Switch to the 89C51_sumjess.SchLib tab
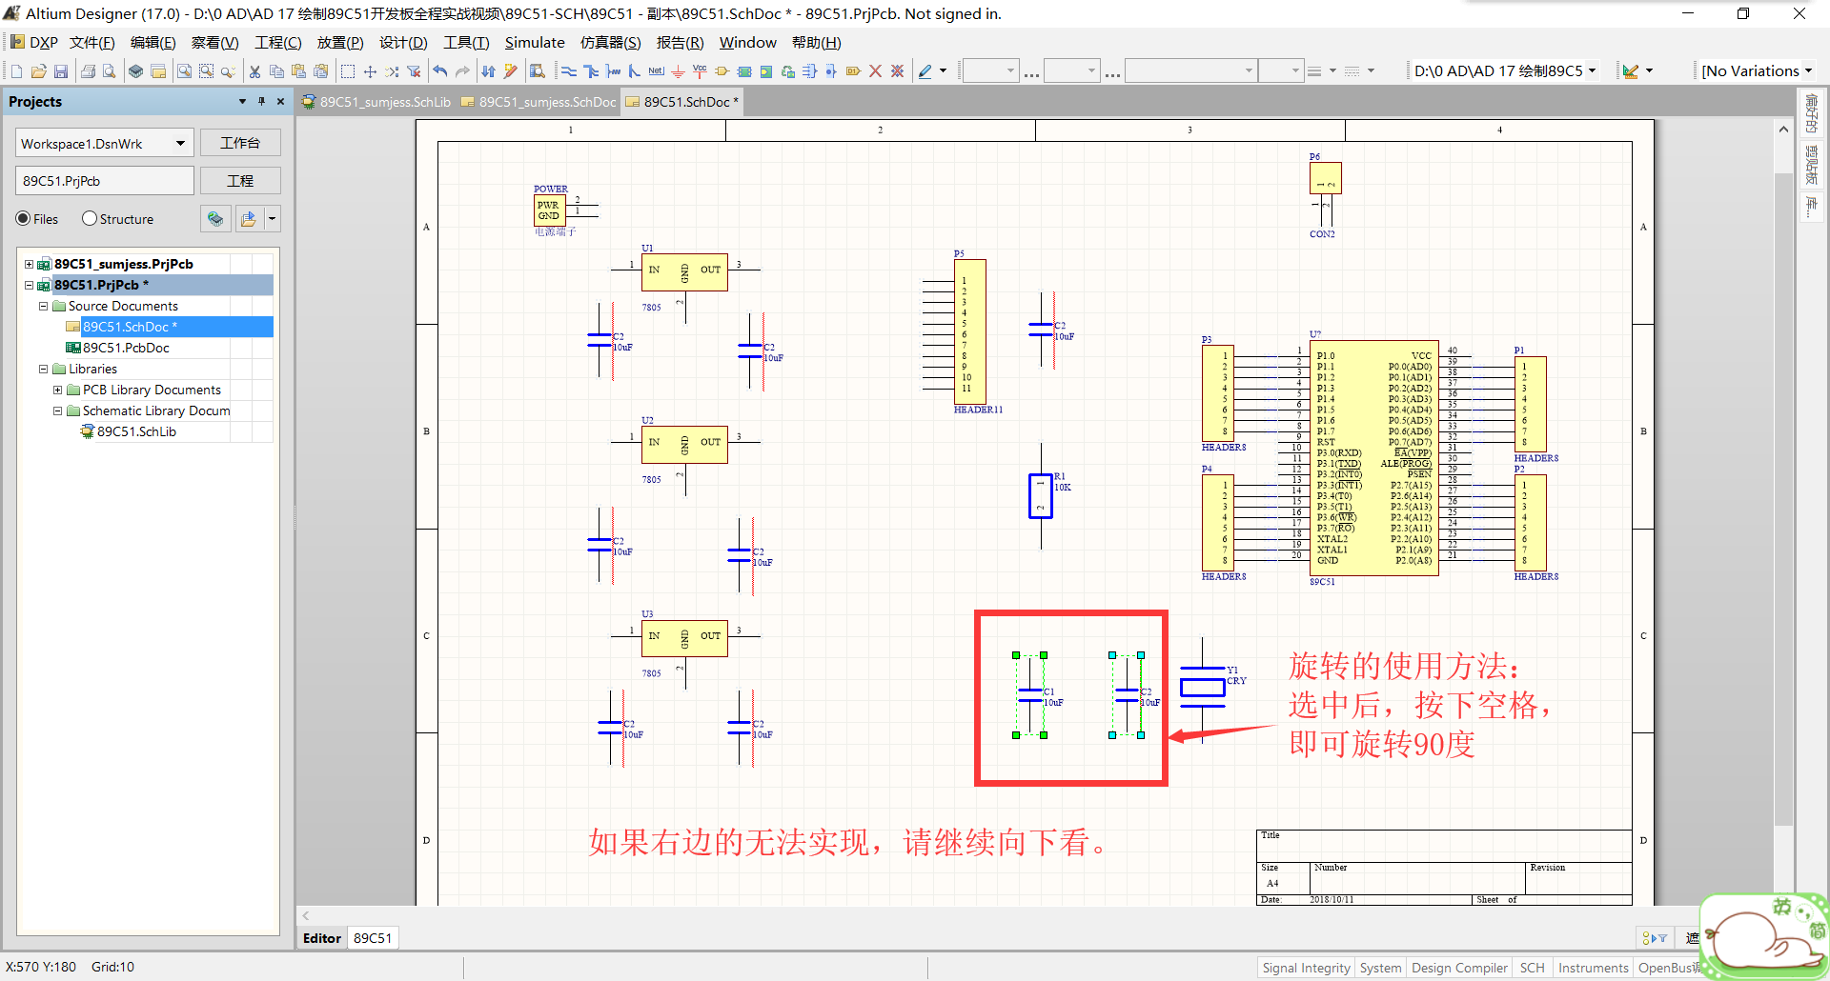Image resolution: width=1830 pixels, height=981 pixels. [x=376, y=102]
